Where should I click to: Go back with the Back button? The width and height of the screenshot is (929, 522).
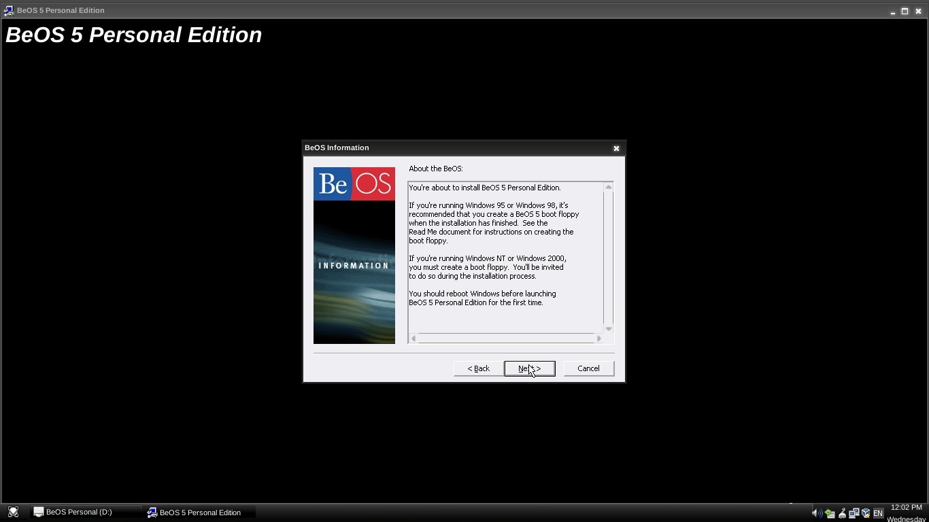coord(479,368)
